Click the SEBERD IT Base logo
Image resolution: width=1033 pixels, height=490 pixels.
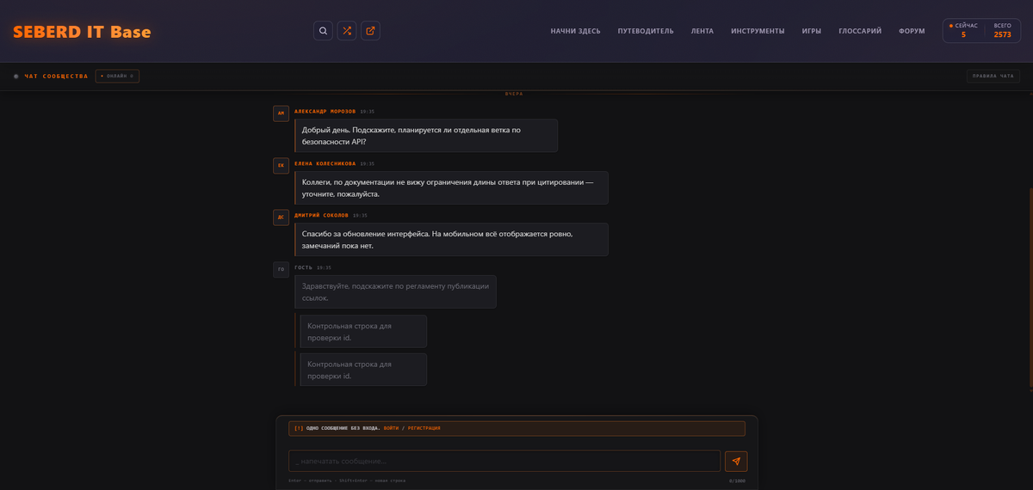(82, 32)
